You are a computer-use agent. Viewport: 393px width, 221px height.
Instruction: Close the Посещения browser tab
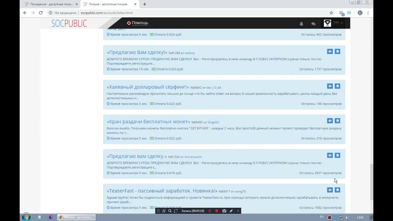click(x=76, y=4)
